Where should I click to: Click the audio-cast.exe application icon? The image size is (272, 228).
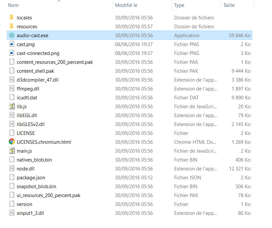coord(11,35)
